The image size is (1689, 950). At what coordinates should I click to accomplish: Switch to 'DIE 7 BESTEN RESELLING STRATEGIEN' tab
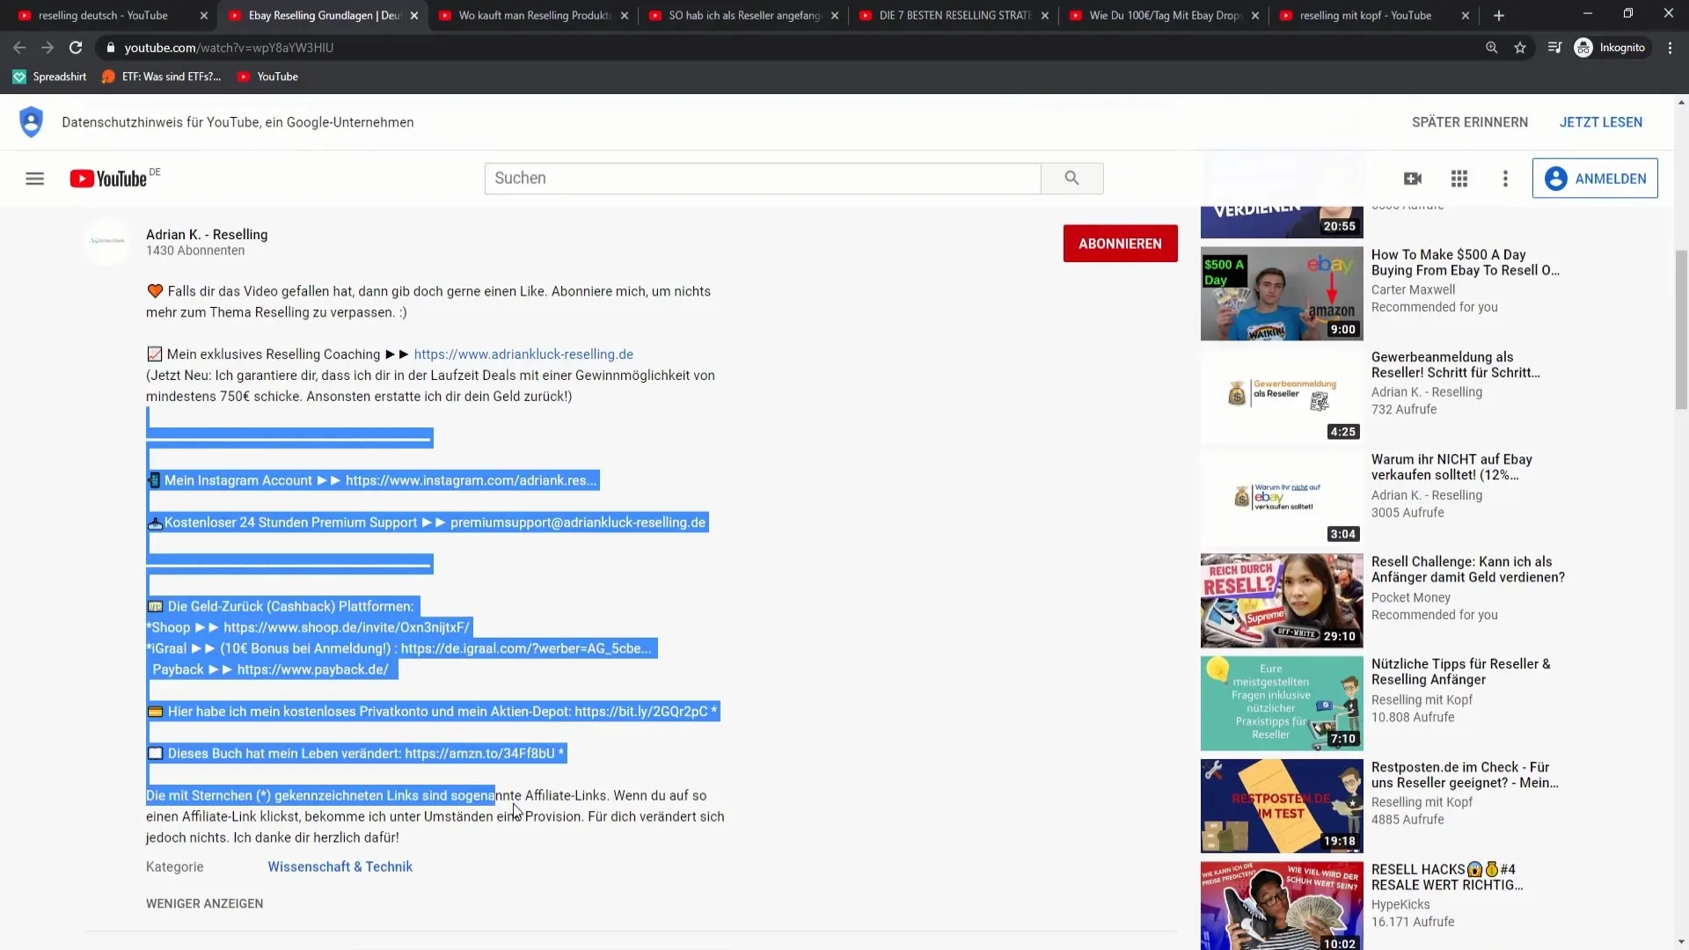[x=955, y=15]
